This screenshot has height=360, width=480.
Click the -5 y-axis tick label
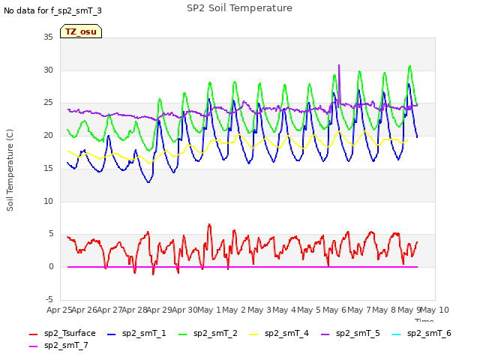click(49, 299)
